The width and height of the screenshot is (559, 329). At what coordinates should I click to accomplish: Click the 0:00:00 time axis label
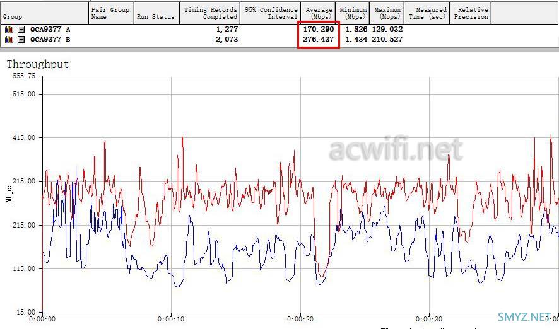pos(42,320)
